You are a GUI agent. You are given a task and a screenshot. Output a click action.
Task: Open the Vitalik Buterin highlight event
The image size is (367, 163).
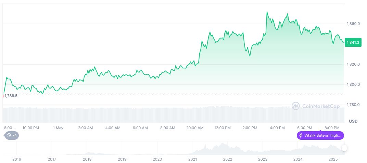pos(320,135)
